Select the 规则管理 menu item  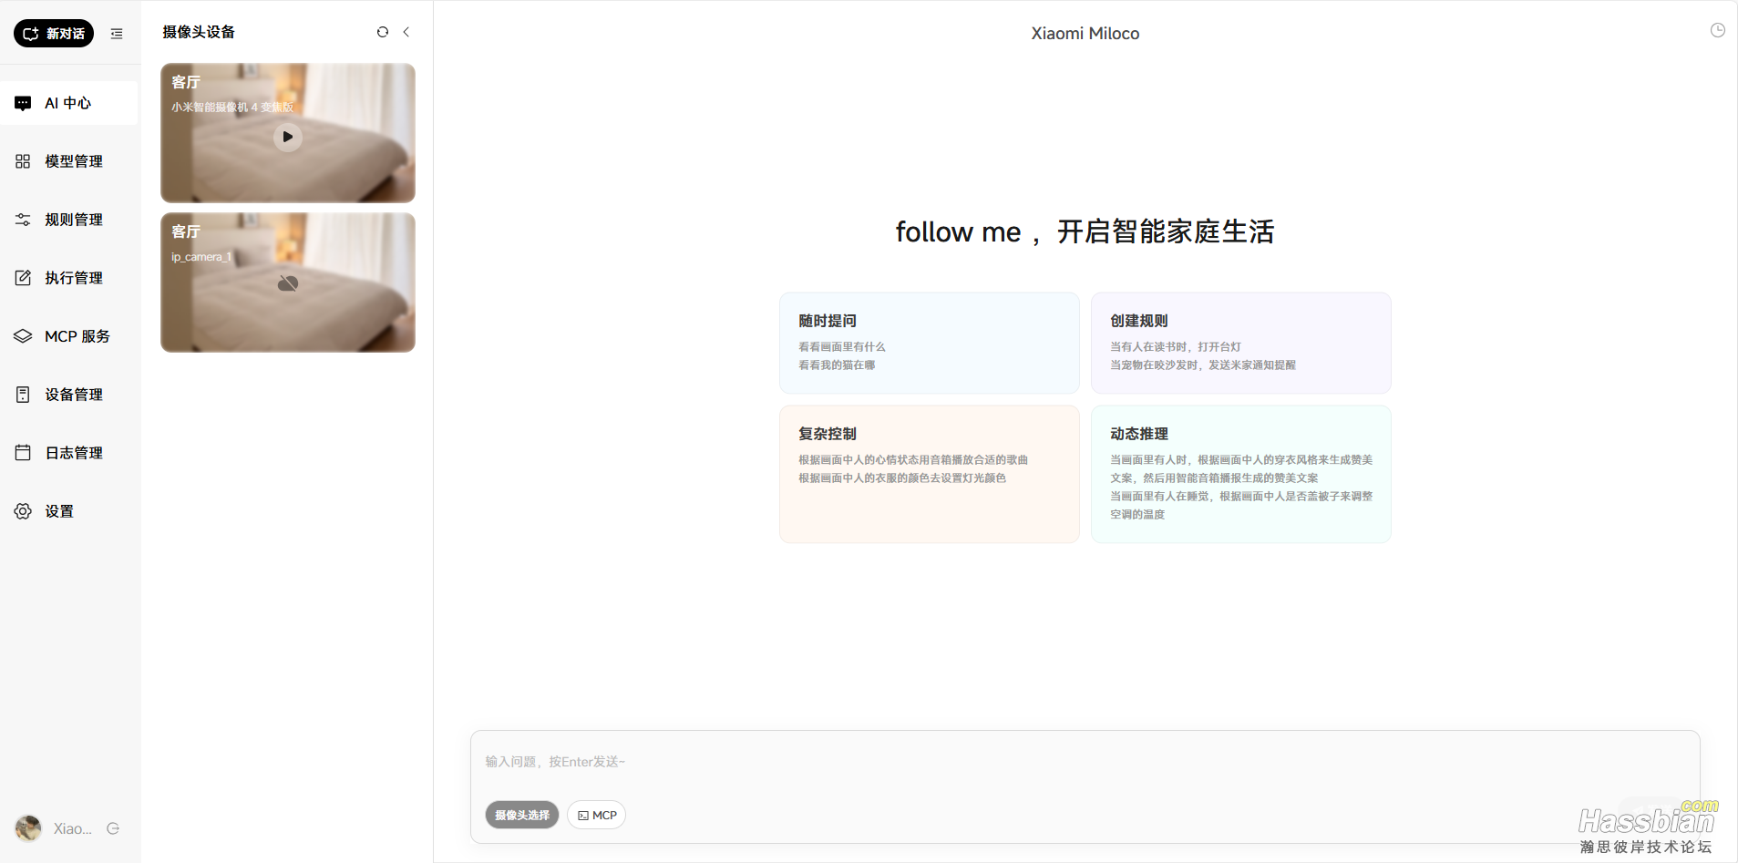pos(74,220)
